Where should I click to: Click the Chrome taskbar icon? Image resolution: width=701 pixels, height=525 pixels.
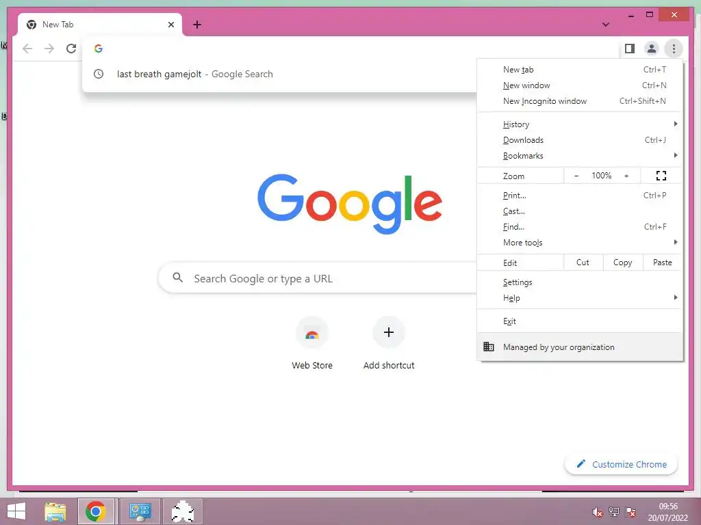95,511
